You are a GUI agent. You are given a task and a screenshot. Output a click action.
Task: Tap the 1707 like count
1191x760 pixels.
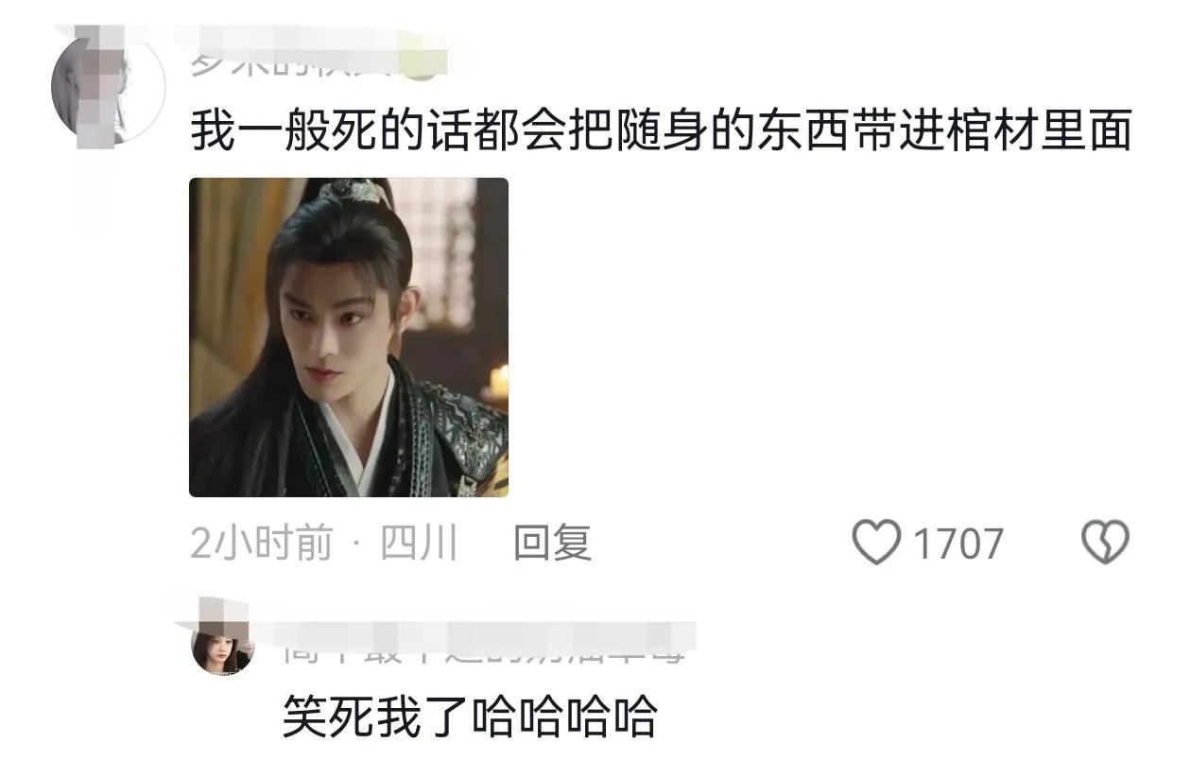point(958,544)
